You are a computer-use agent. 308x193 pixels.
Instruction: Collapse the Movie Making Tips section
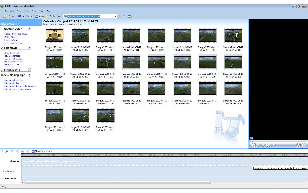click(x=29, y=75)
